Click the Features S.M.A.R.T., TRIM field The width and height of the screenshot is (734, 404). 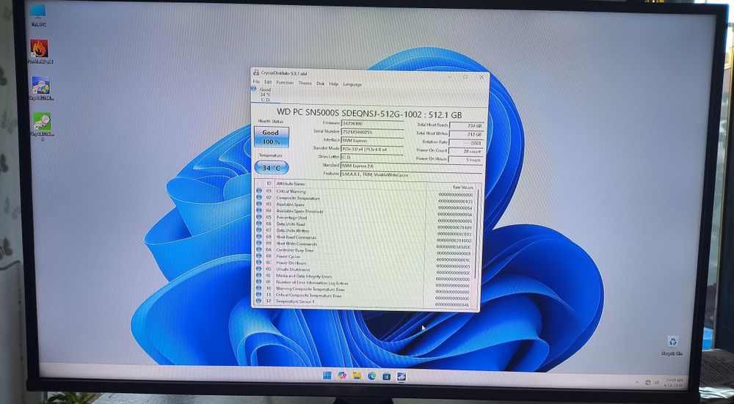[411, 175]
